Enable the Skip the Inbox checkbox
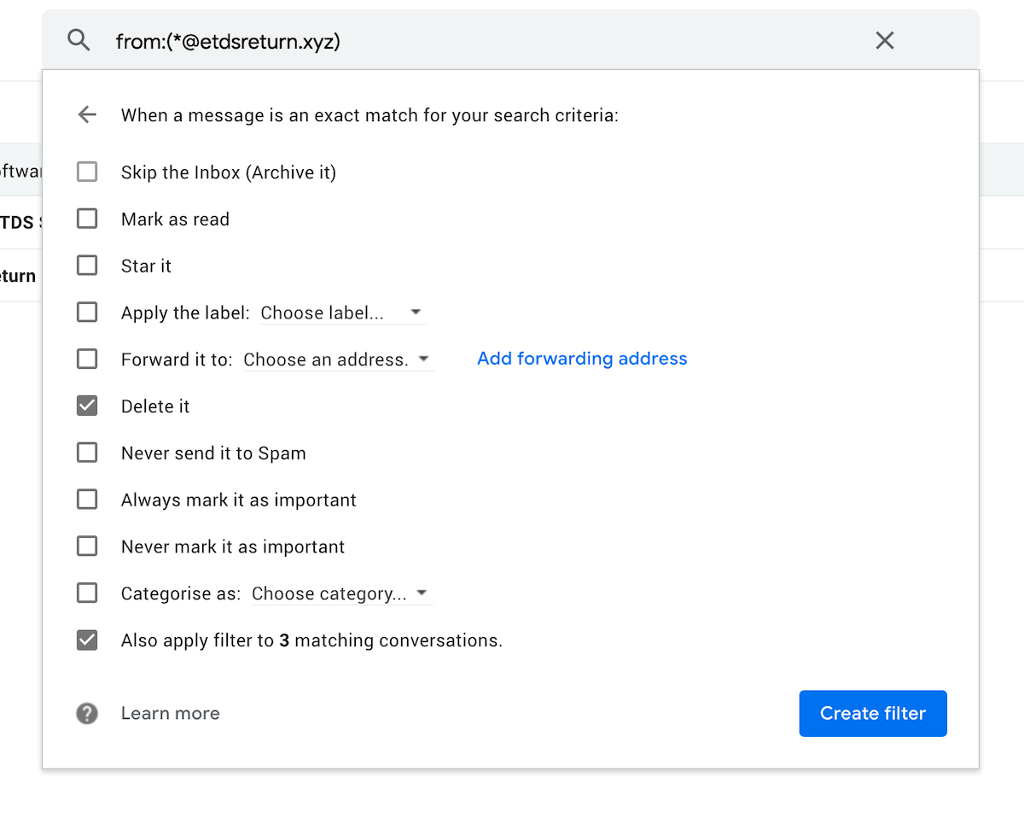 pos(87,171)
